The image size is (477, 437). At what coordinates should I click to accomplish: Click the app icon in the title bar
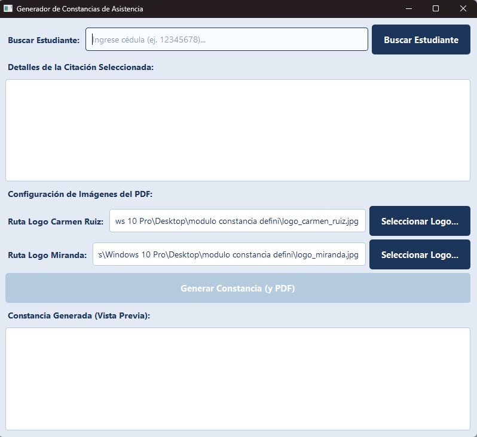tap(8, 9)
